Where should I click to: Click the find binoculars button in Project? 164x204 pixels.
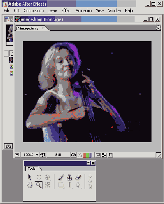[8, 146]
